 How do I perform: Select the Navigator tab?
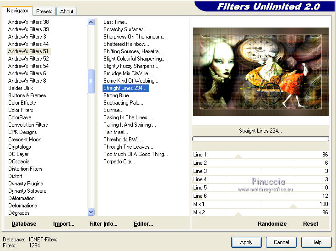[x=17, y=11]
